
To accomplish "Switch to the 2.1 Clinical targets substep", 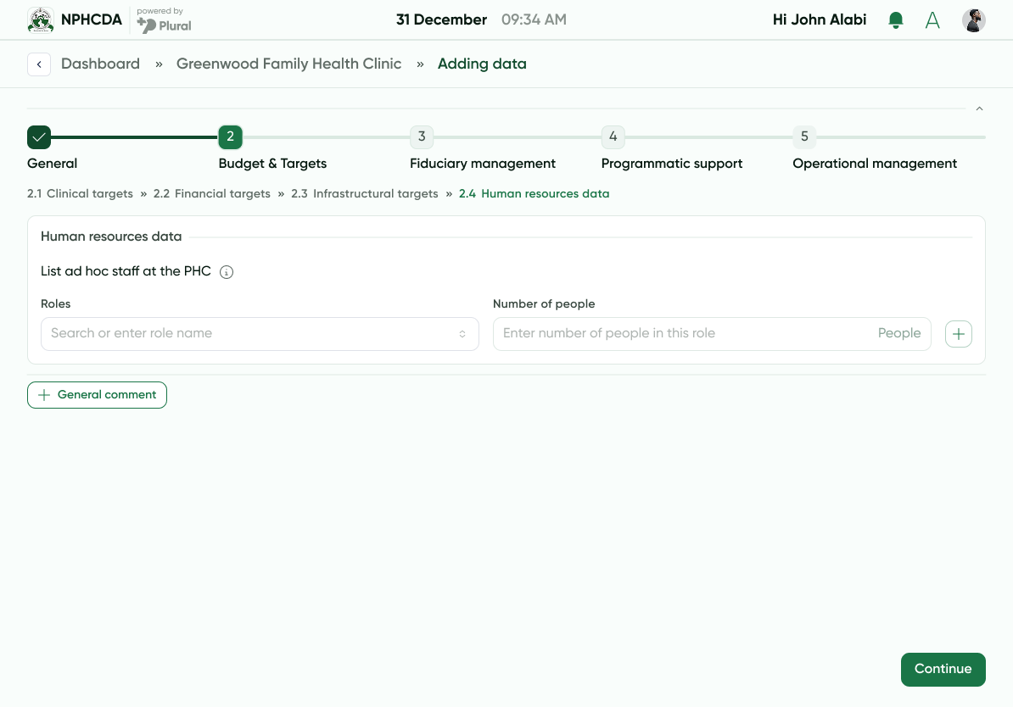I will 80,193.
